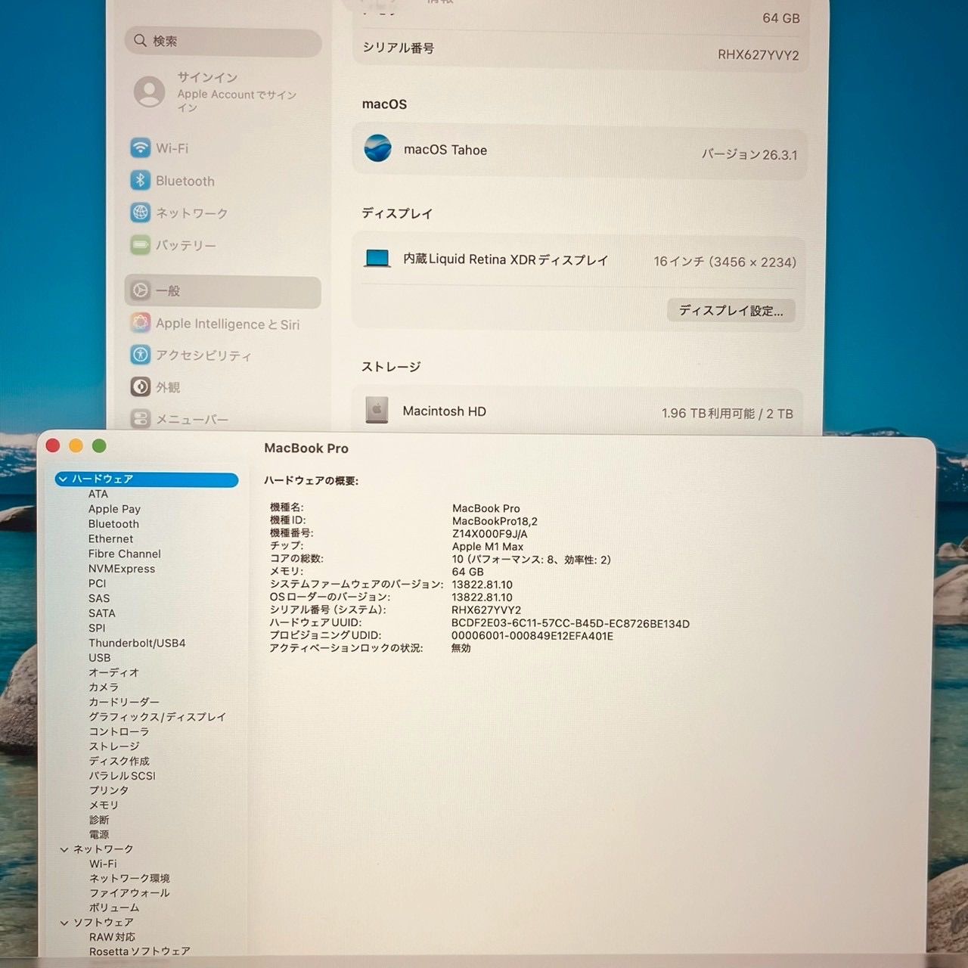Viewport: 968px width, 968px height.
Task: Click the Z14X000F9J/A model number value
Action: point(490,534)
